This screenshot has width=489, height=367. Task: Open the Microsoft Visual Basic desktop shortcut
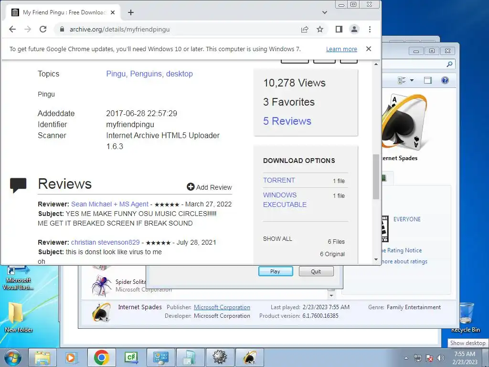click(18, 279)
